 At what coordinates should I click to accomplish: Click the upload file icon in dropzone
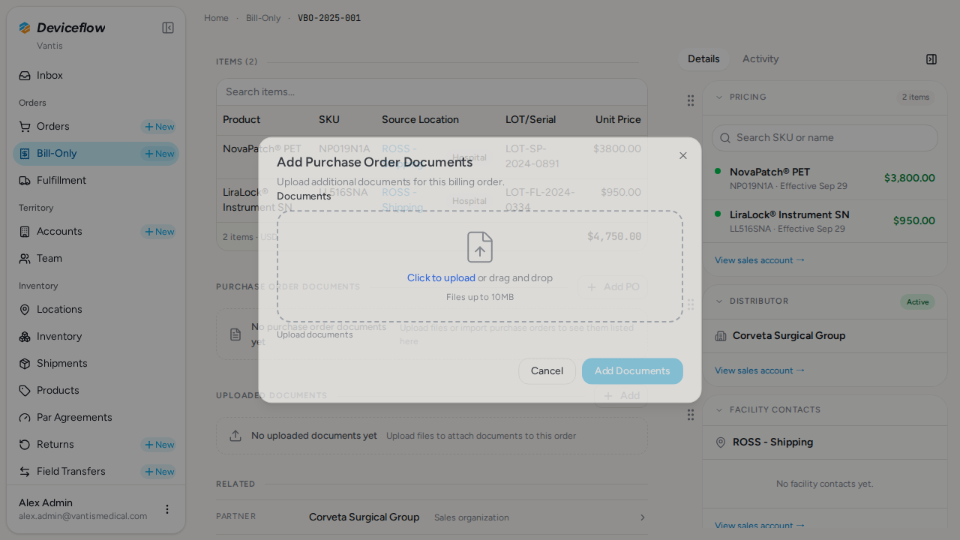tap(480, 247)
